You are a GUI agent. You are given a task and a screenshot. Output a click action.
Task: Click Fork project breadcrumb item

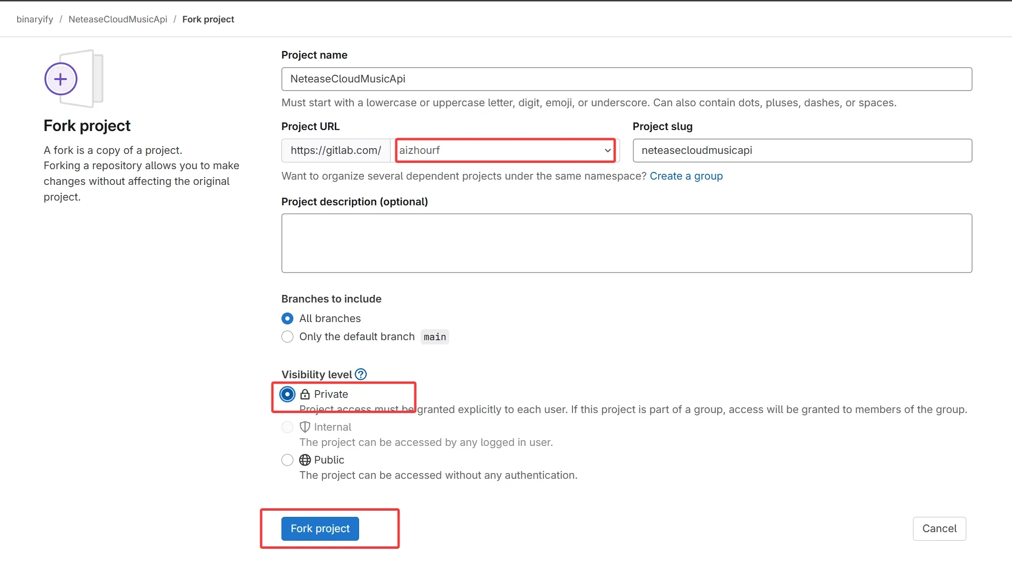coord(208,19)
